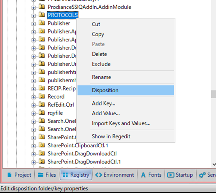Click the RefEdit.Ctrl folder icon

(42, 105)
